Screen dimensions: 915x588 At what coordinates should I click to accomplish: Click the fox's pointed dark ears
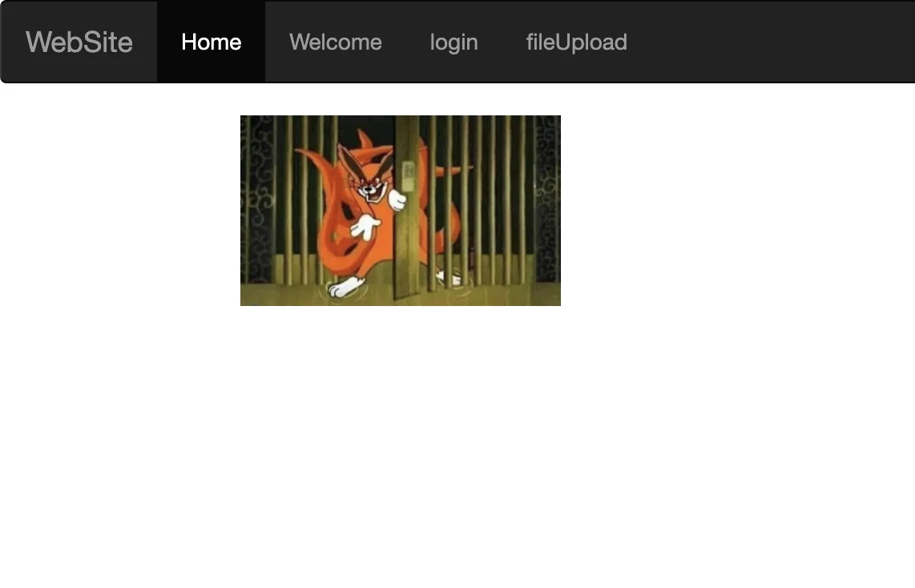[x=365, y=160]
